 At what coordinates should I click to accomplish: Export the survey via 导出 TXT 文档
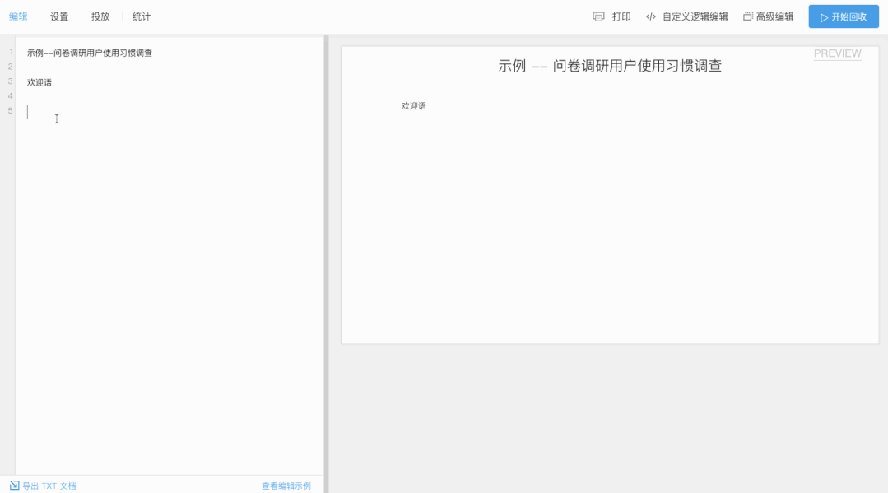49,486
